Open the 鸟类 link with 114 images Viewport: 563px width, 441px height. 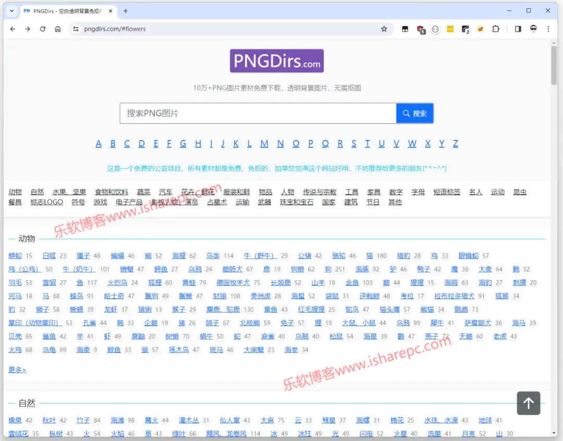[213, 256]
